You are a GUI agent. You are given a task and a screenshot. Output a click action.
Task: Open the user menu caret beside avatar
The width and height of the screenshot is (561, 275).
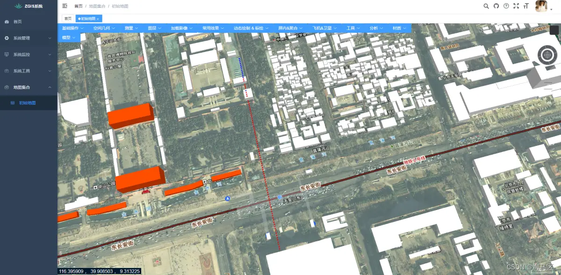550,10
